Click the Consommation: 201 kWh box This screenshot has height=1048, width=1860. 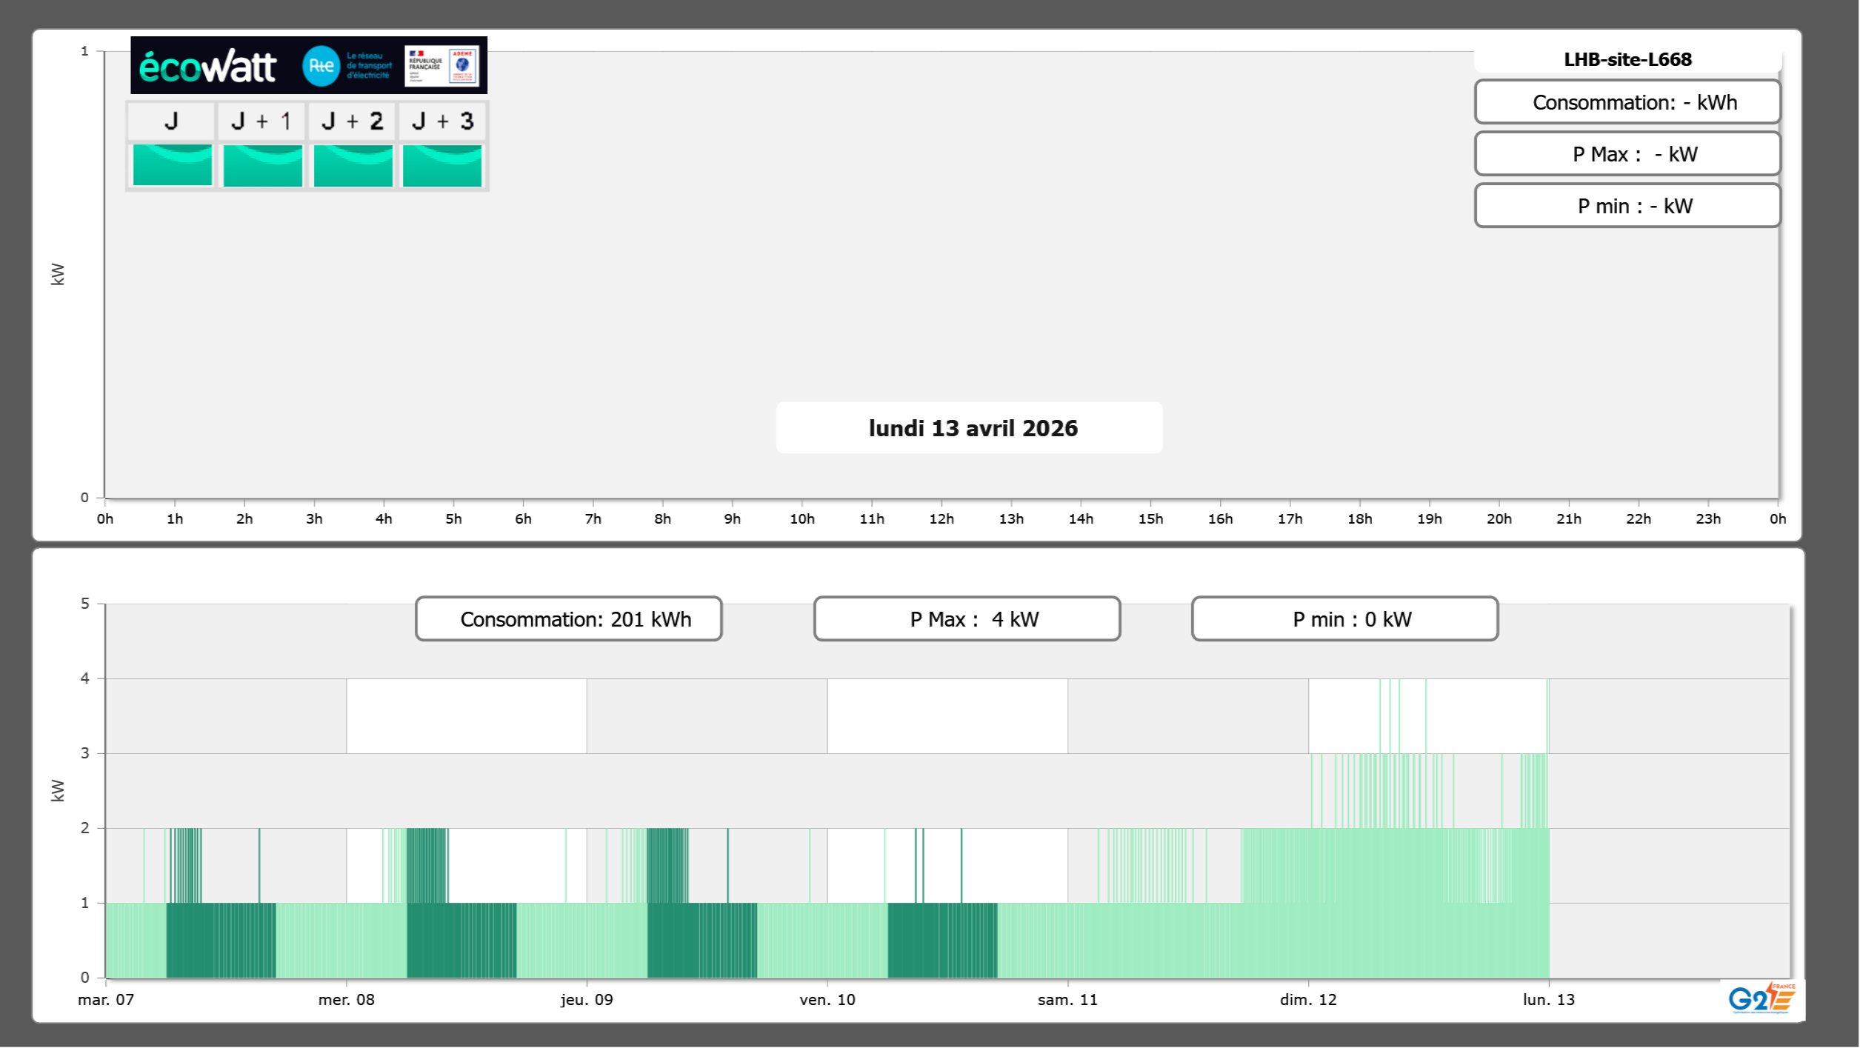pos(568,619)
